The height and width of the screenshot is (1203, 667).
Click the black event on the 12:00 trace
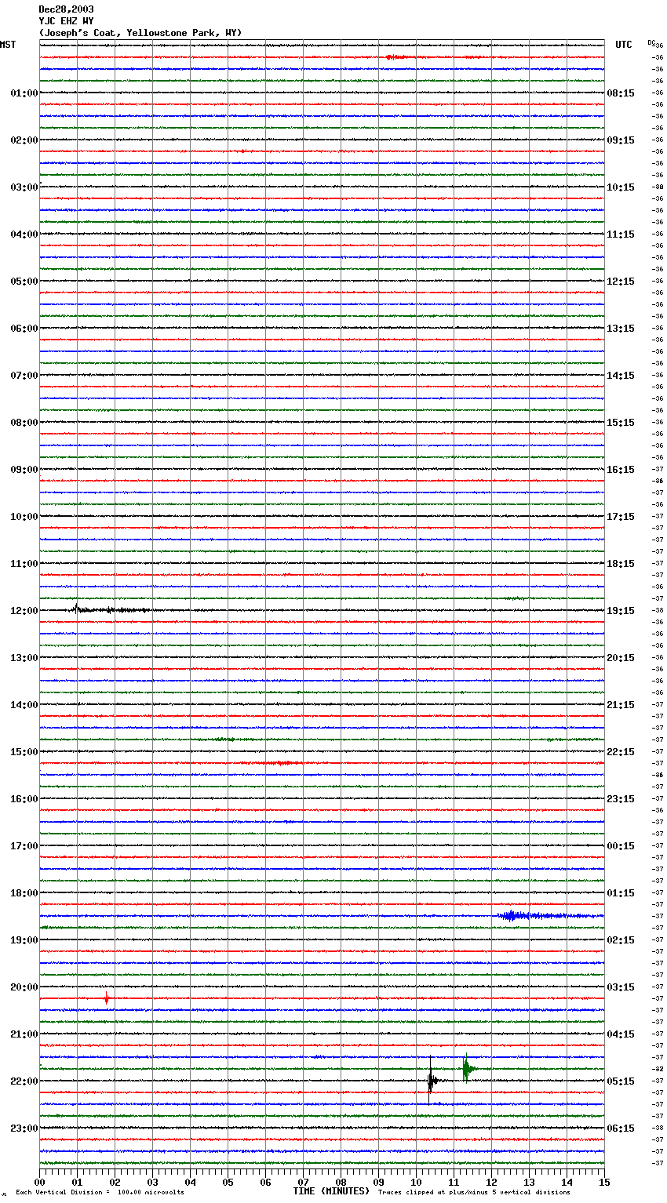coord(110,609)
